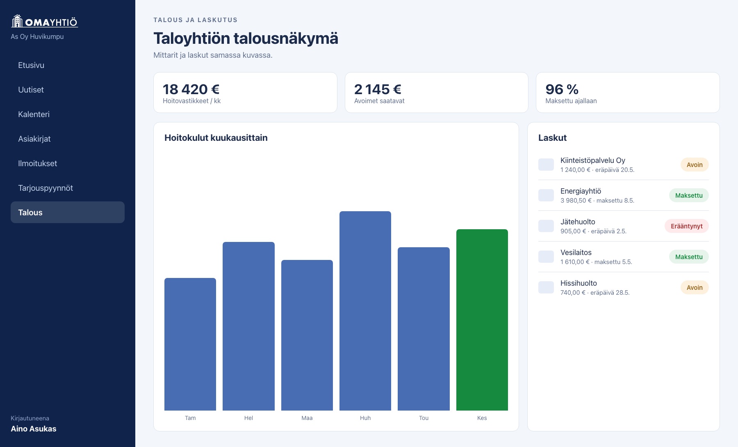
Task: Click Avoin badge on Kiinteistöpalvelu Oy
Action: [x=695, y=165]
